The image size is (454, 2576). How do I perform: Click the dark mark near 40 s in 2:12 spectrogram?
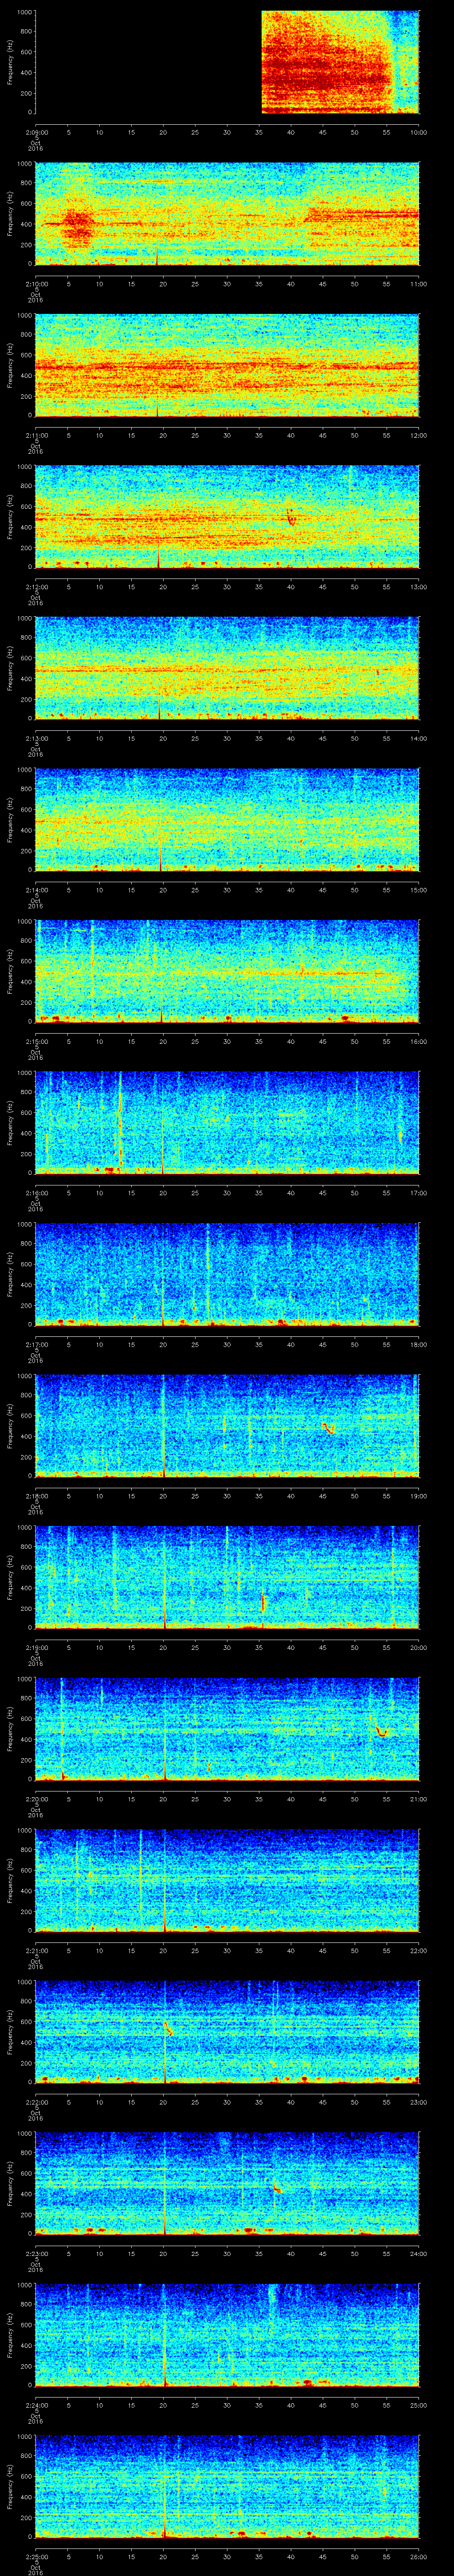pos(291,517)
